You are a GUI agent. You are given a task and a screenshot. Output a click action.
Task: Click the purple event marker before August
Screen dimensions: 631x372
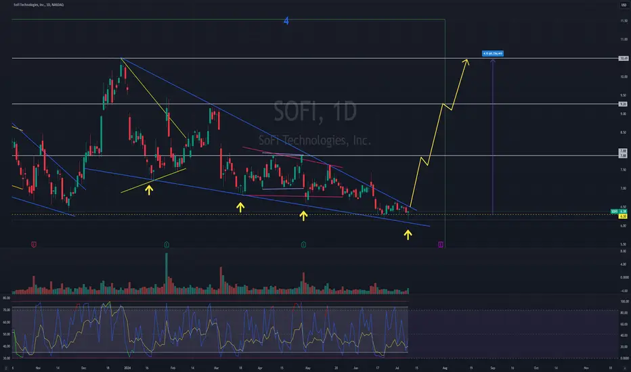[441, 244]
